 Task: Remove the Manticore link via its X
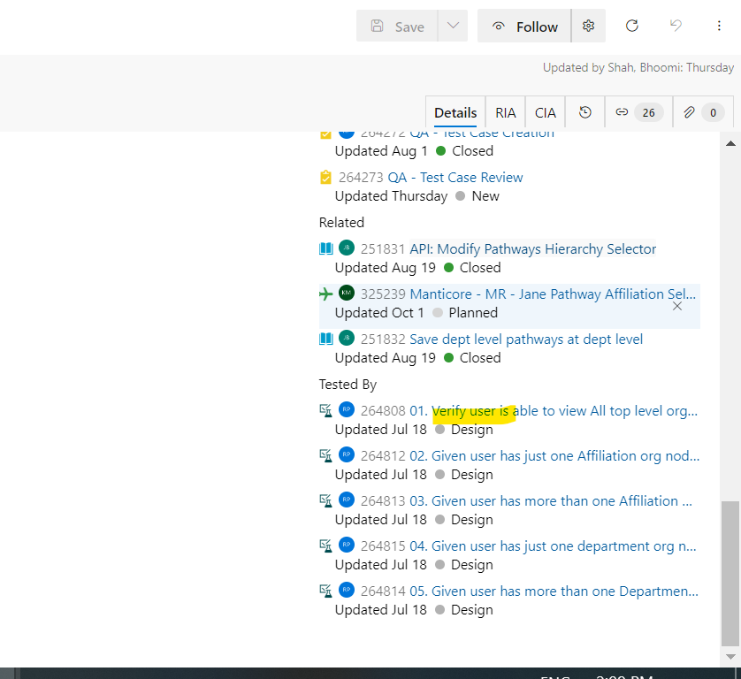tap(677, 305)
